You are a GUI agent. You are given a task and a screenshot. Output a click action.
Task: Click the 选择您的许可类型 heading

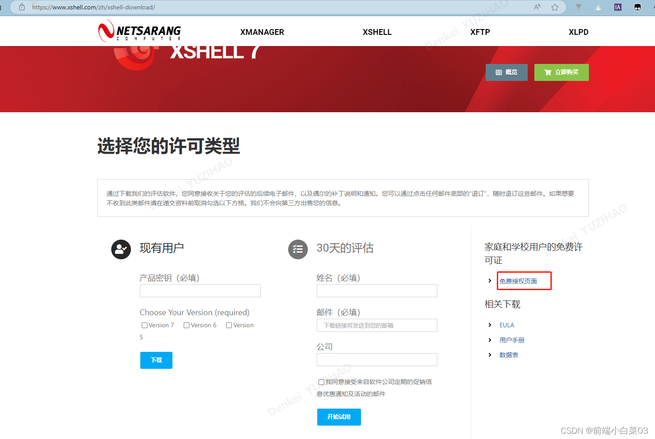pyautogui.click(x=169, y=146)
